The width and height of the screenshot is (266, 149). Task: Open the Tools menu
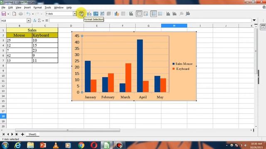click(48, 7)
